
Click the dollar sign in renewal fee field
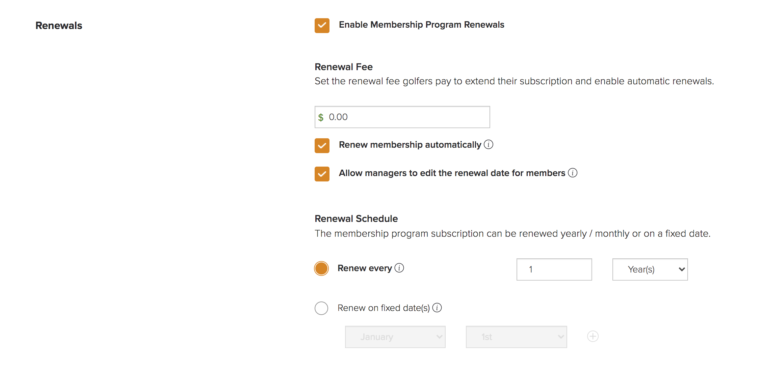[321, 117]
